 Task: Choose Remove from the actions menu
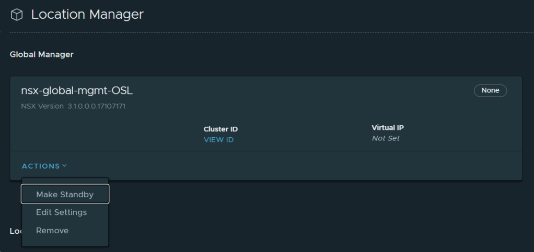(52, 231)
